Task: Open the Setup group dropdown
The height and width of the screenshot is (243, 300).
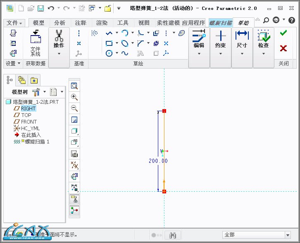Action: [13, 63]
